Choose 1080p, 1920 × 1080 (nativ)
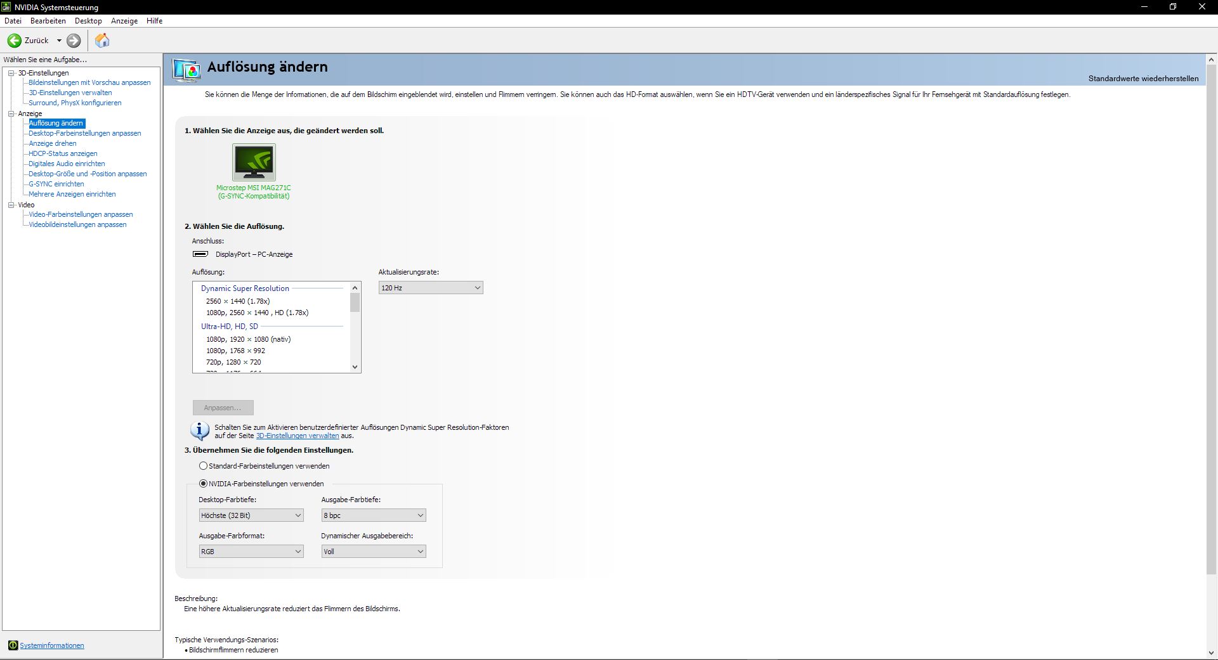The height and width of the screenshot is (660, 1218). [248, 339]
